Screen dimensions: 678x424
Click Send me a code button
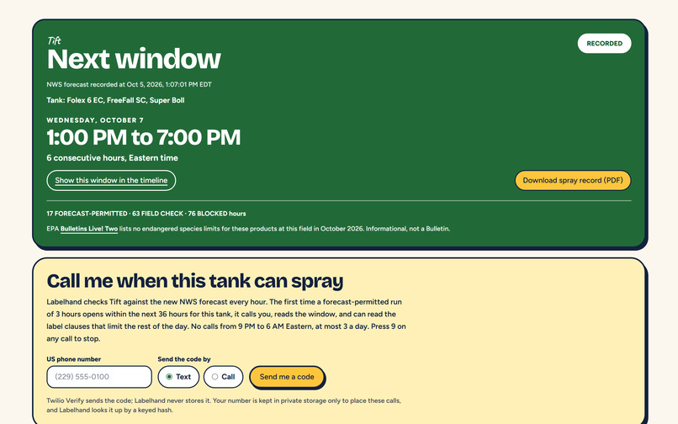[x=287, y=377]
